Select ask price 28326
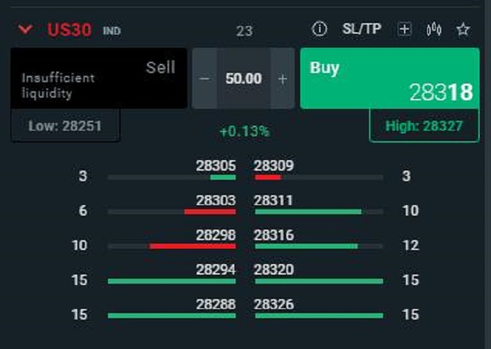This screenshot has height=349, width=491. [274, 305]
